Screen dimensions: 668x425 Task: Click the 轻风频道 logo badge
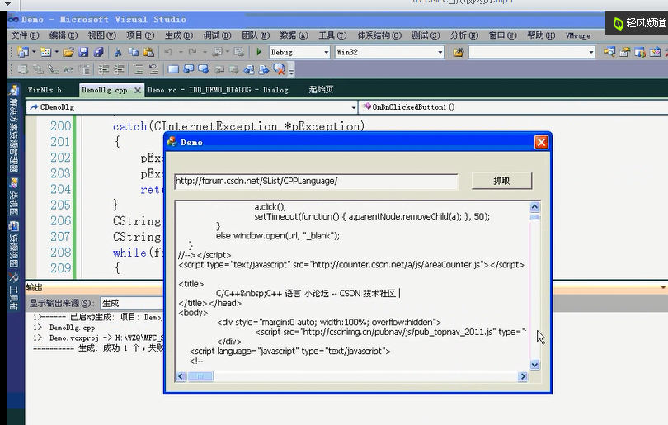click(x=637, y=23)
